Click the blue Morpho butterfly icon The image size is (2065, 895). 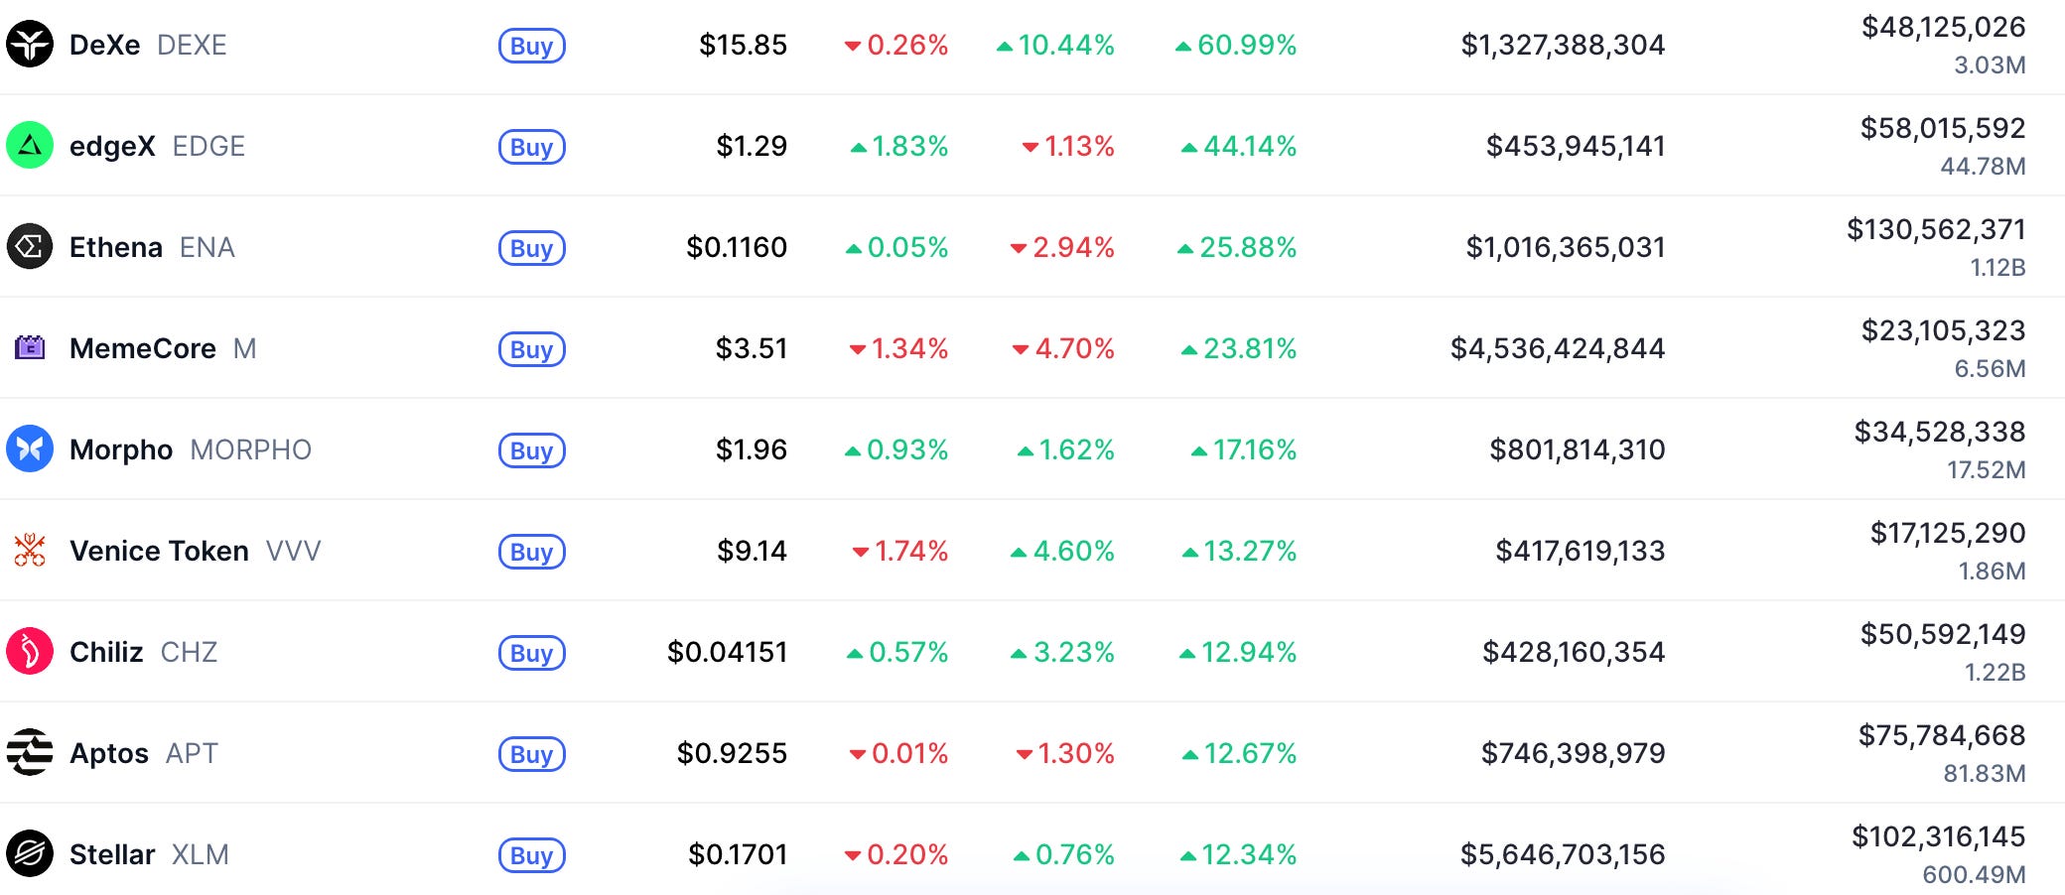point(30,449)
